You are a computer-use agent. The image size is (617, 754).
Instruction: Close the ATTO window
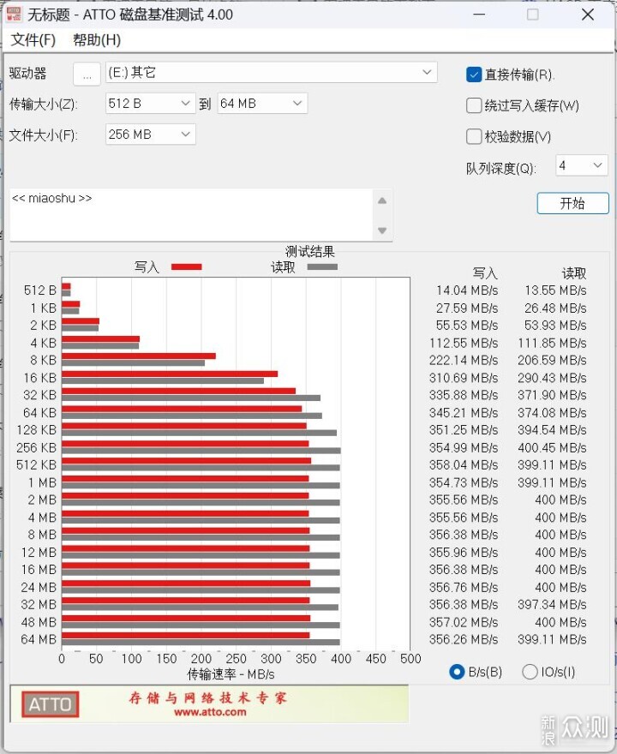point(588,15)
